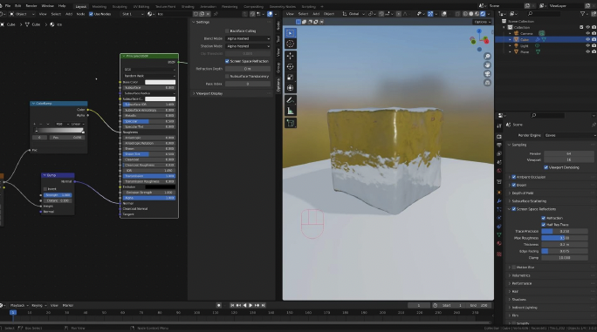Click the Render samples value field

click(569, 153)
